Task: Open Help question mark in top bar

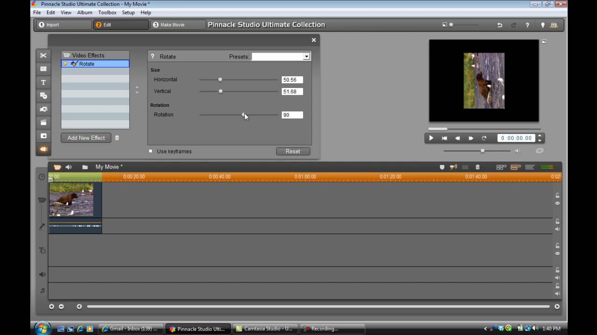Action: (528, 25)
